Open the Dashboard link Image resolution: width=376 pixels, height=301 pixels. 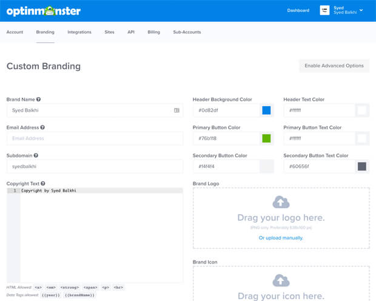click(x=298, y=10)
